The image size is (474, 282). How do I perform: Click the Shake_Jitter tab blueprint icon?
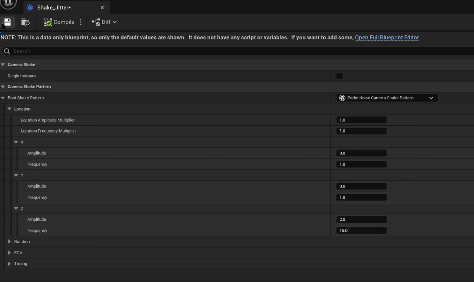(x=30, y=8)
